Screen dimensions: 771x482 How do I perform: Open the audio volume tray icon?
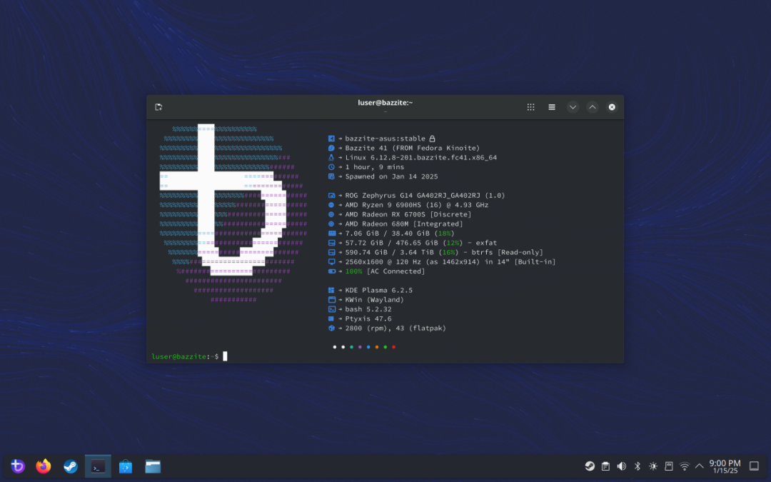622,466
